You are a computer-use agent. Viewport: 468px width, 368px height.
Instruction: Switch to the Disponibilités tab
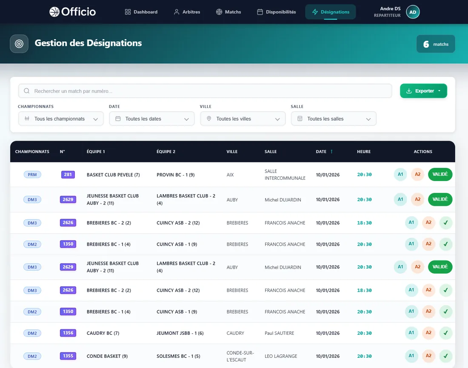[x=277, y=12]
